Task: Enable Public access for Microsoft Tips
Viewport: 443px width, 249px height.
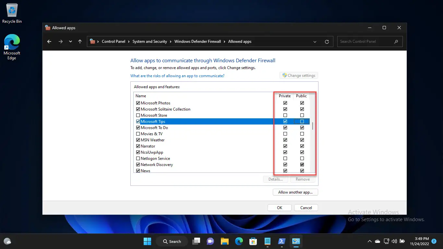Action: (x=302, y=122)
